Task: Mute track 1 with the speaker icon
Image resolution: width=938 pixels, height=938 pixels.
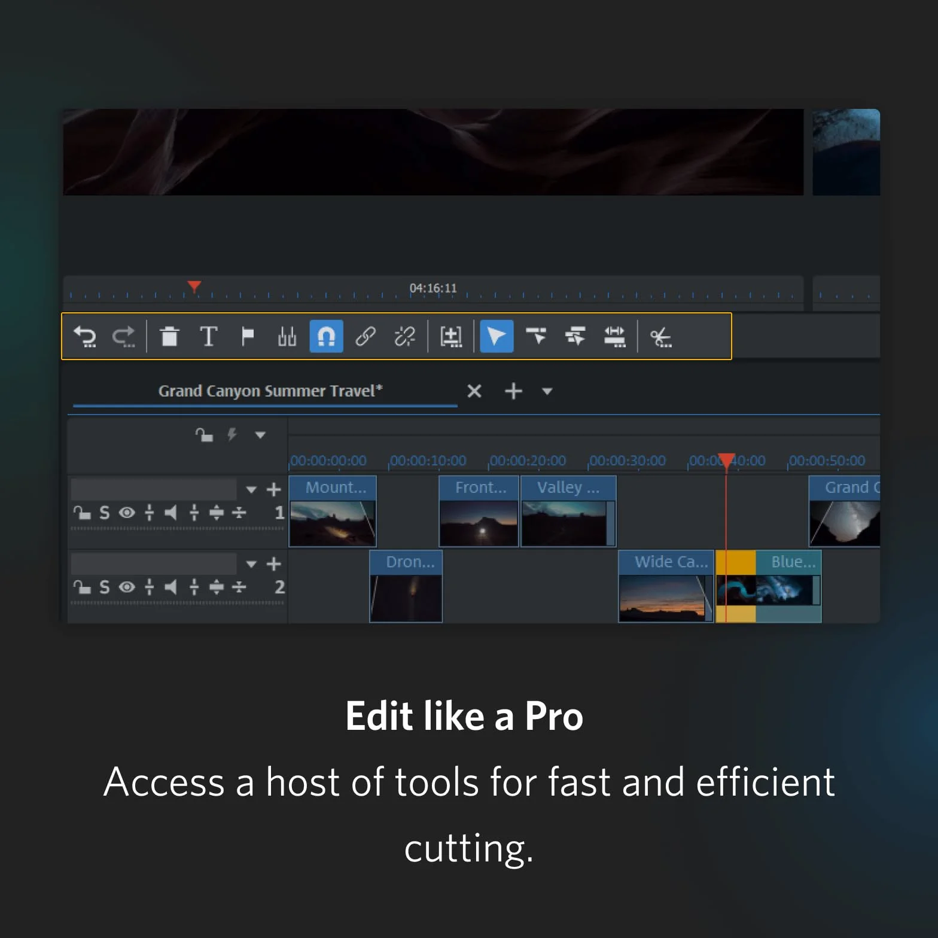Action: coord(170,513)
